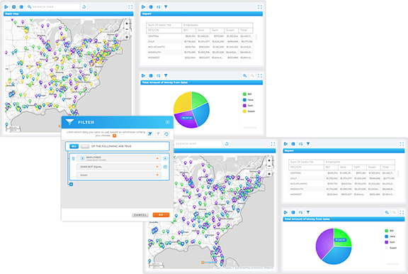Click copy icon beside Does Not Equal

coord(165,167)
